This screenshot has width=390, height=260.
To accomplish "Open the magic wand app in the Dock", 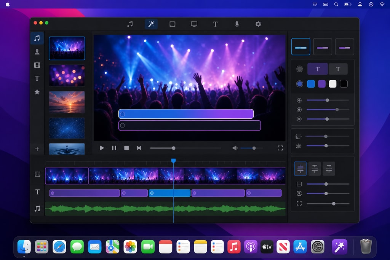I will (x=339, y=247).
